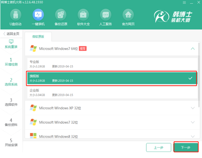
Task: Expand the Microsoft Windows XP 32位 section
Action: [193, 108]
